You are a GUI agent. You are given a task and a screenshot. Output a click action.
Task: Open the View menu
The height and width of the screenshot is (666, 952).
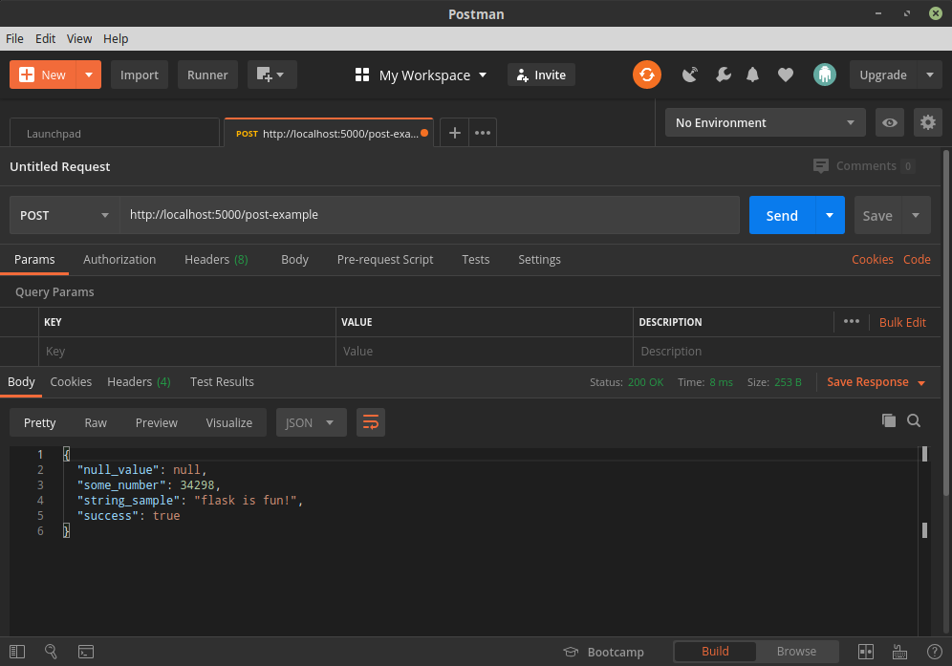[x=79, y=38]
